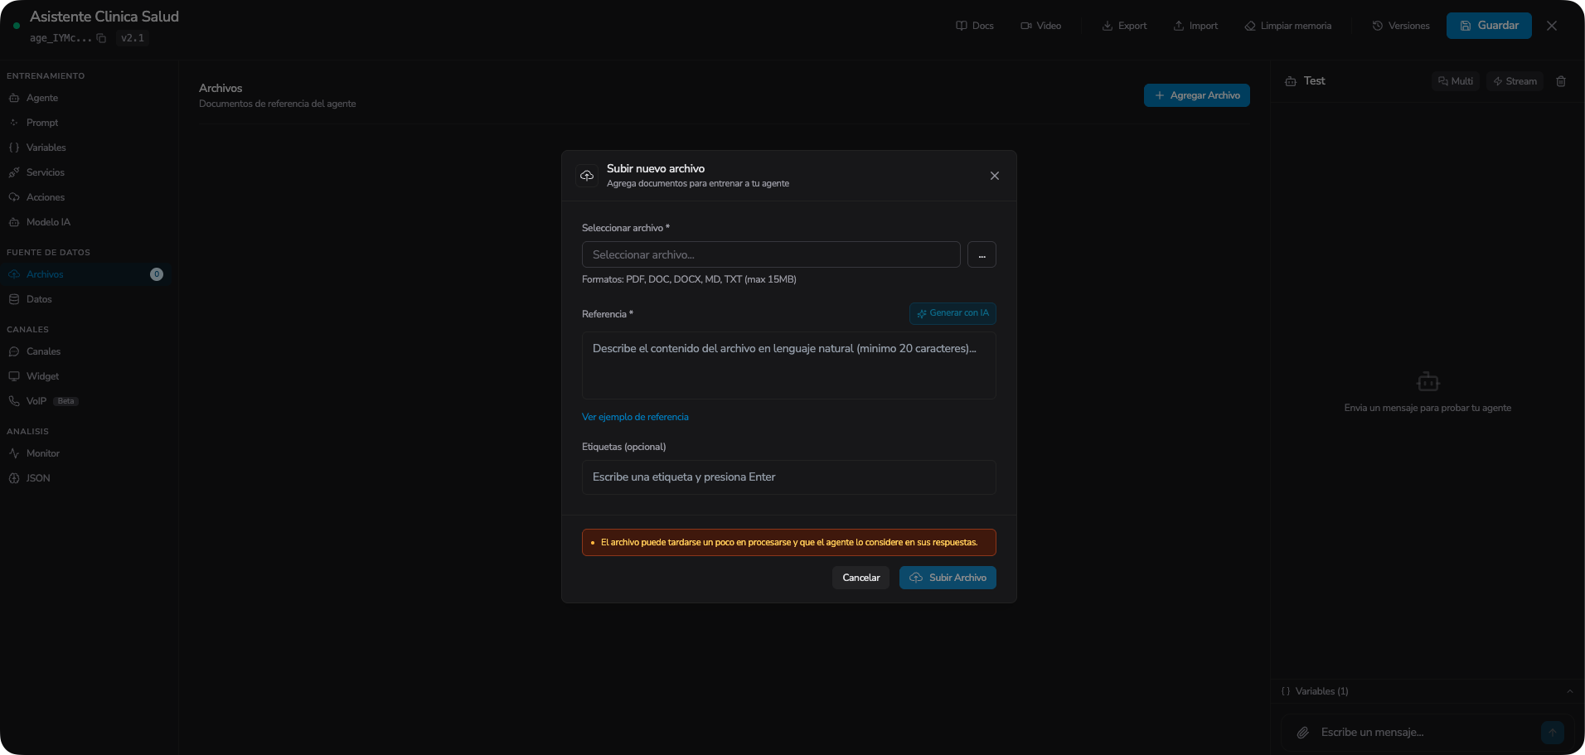The width and height of the screenshot is (1585, 755).
Task: Open the VoIP Beta section
Action: pos(86,401)
